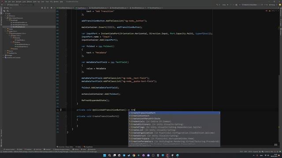This screenshot has height=158, width=282.
Task: Expand the Scenes folder
Action: click(x=5, y=29)
